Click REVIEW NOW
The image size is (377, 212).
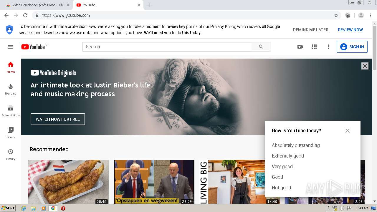350,30
